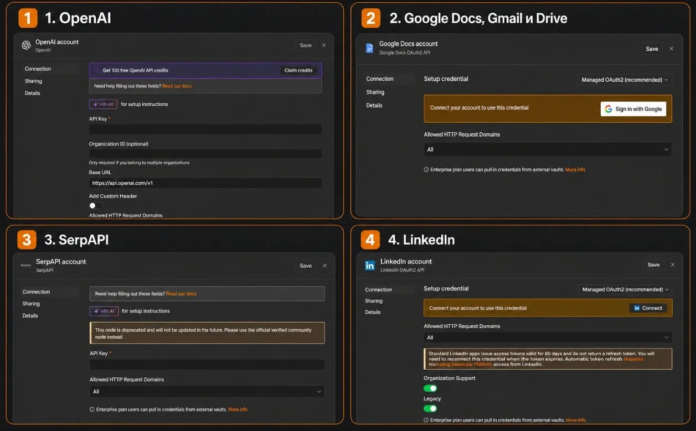Open More info link in SerpAPI panel

[x=238, y=409]
